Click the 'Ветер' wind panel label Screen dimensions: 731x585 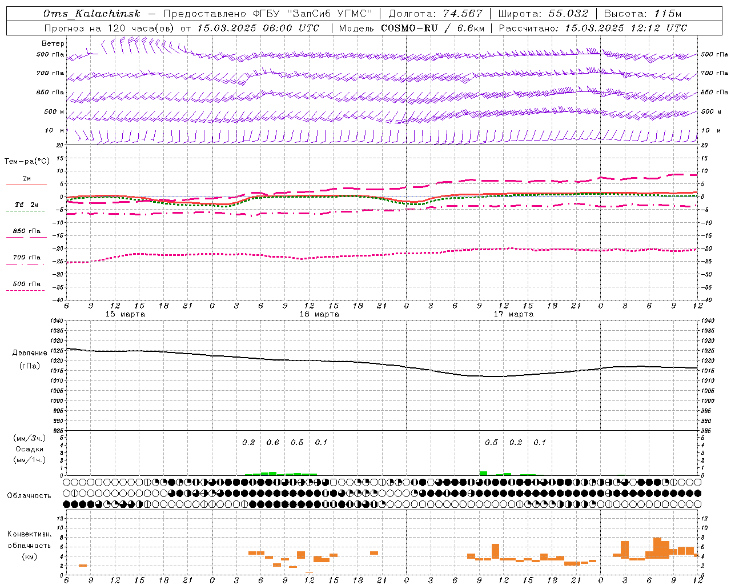(x=53, y=43)
